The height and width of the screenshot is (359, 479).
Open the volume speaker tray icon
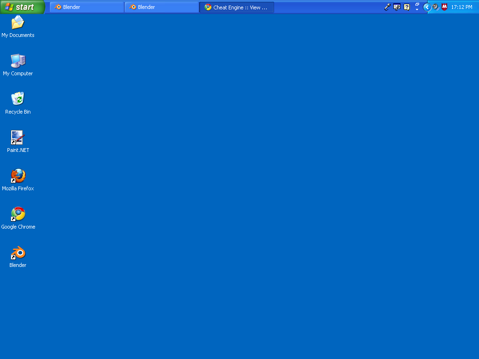[x=435, y=7]
